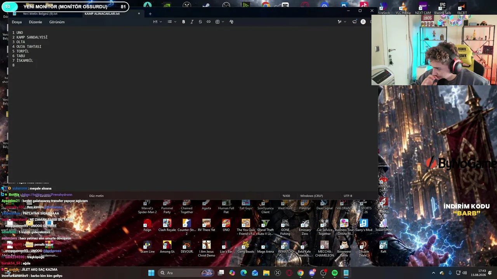Viewport: 497px width, 279px height.
Task: Open the Görünüm menu
Action: point(57,22)
